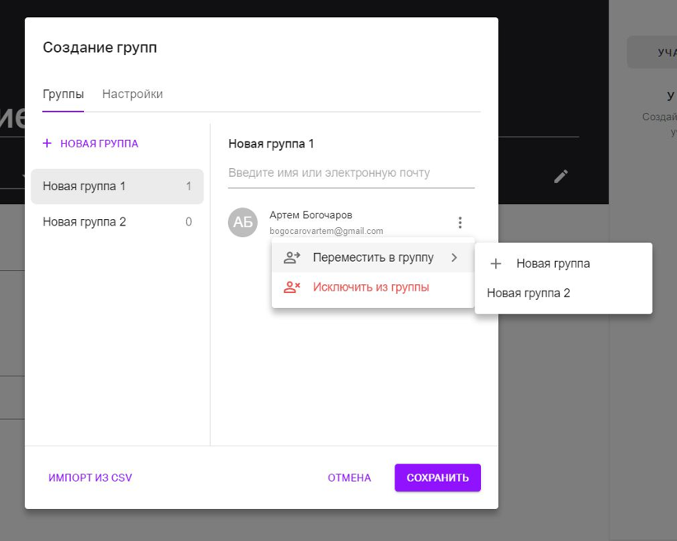Click the Новая группа 1 heading

pos(271,144)
